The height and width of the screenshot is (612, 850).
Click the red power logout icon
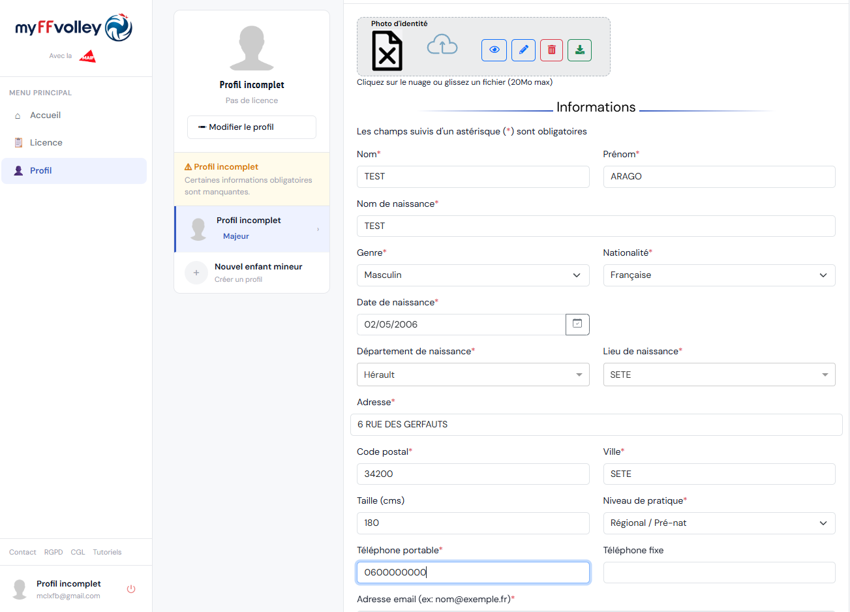pos(131,589)
